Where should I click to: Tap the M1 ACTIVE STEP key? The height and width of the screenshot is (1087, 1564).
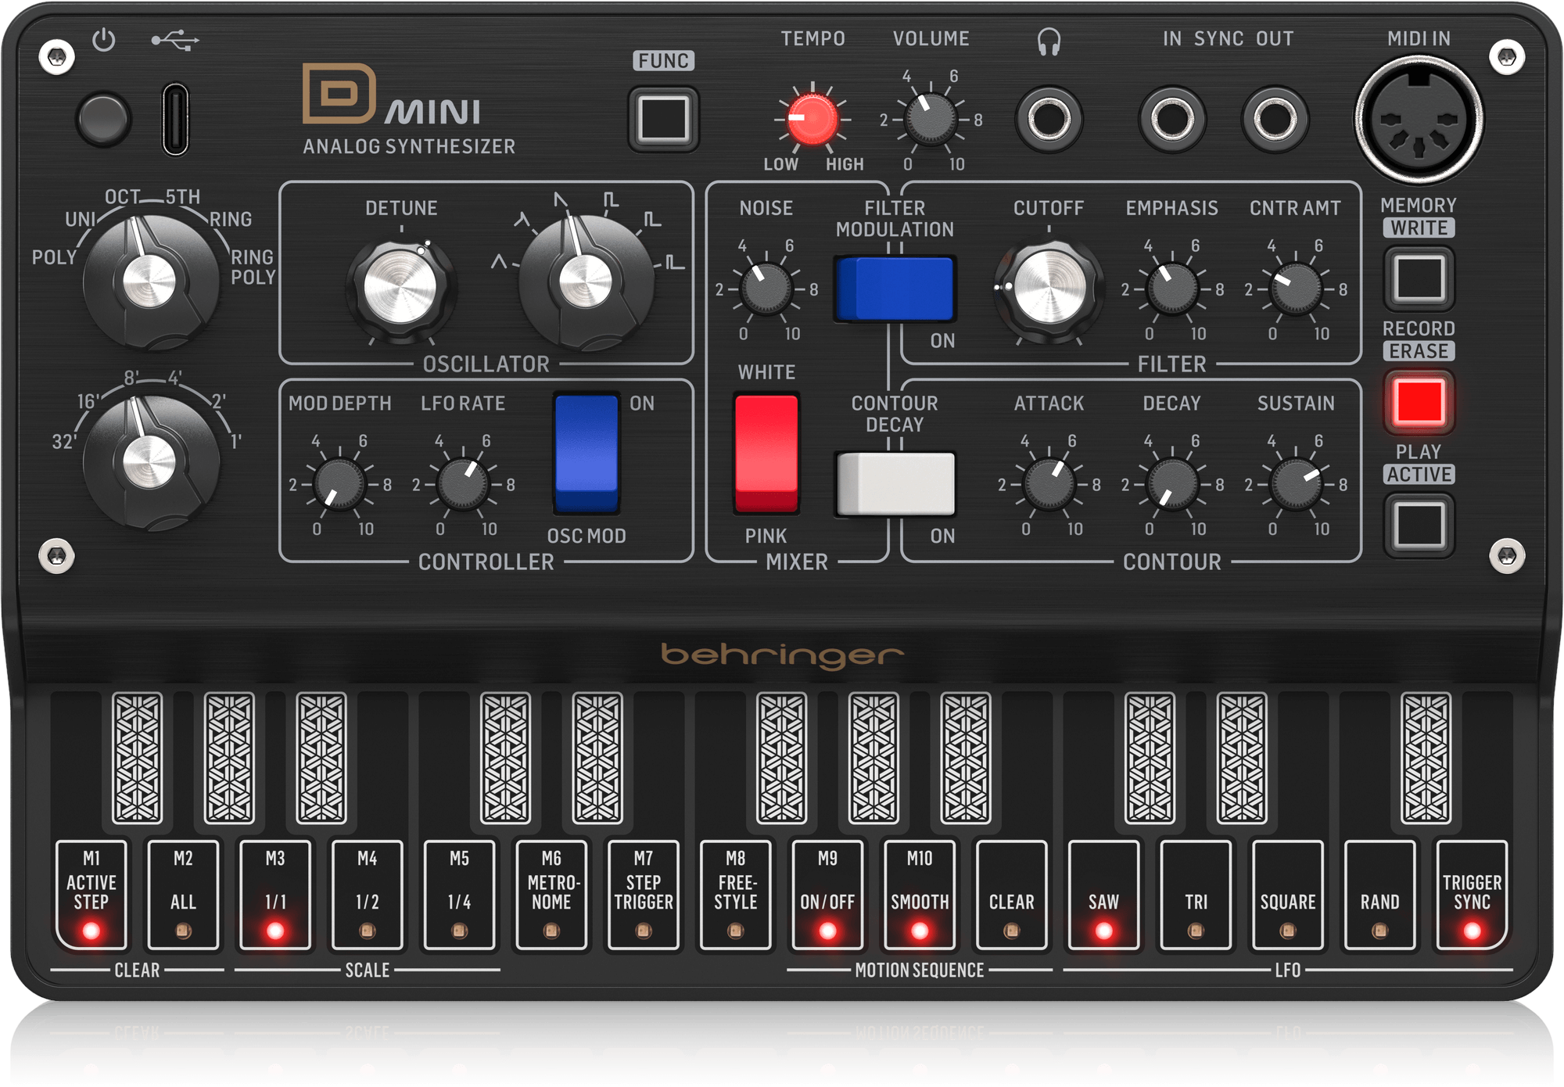(91, 895)
